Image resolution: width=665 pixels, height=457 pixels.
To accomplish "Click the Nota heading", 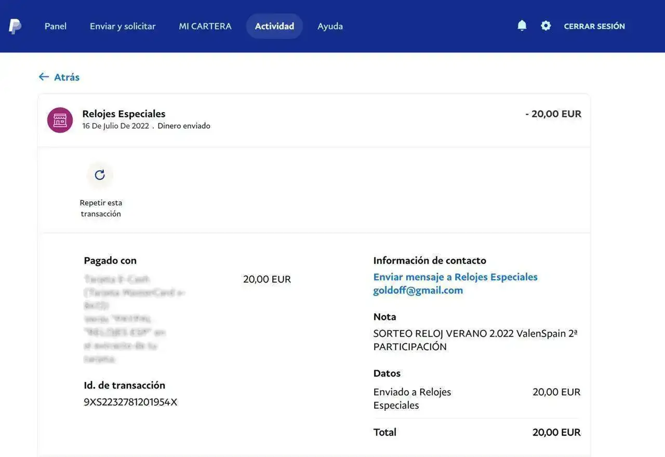I will click(385, 316).
